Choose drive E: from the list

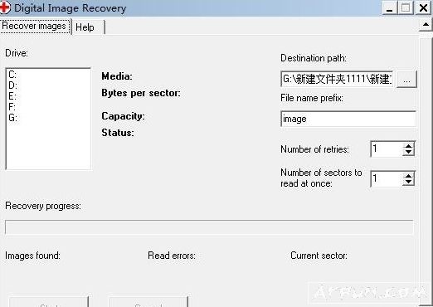pyautogui.click(x=12, y=96)
